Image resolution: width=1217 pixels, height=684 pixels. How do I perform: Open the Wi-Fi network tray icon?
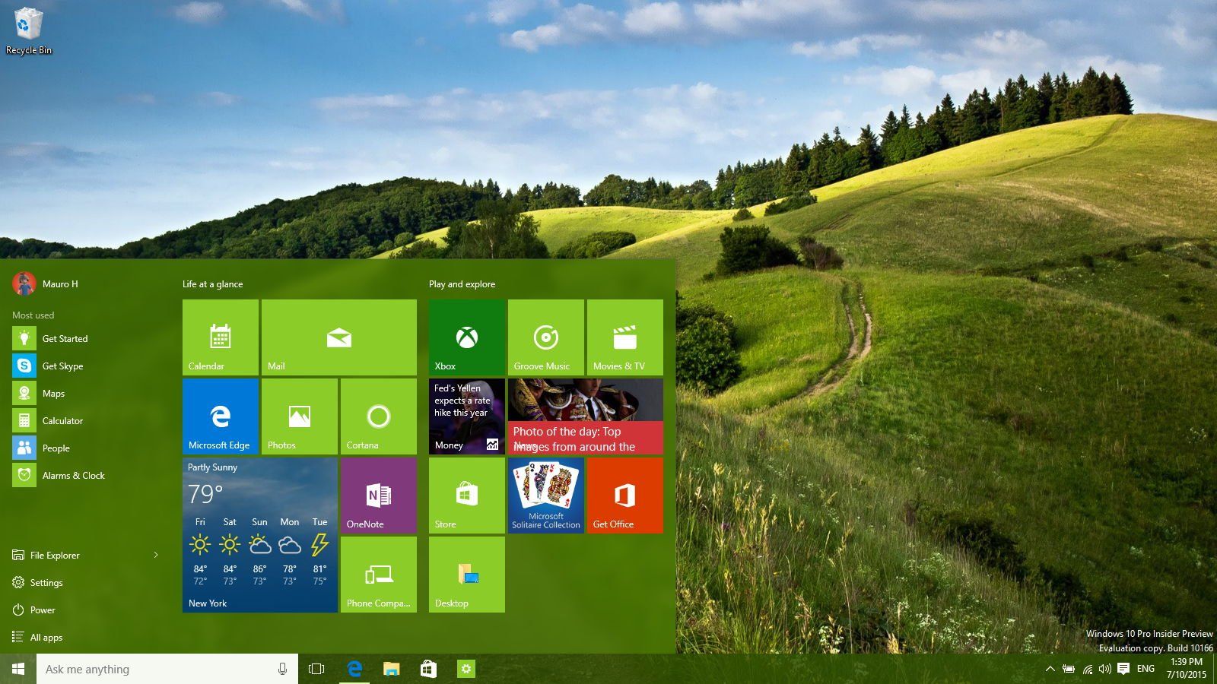(1088, 669)
